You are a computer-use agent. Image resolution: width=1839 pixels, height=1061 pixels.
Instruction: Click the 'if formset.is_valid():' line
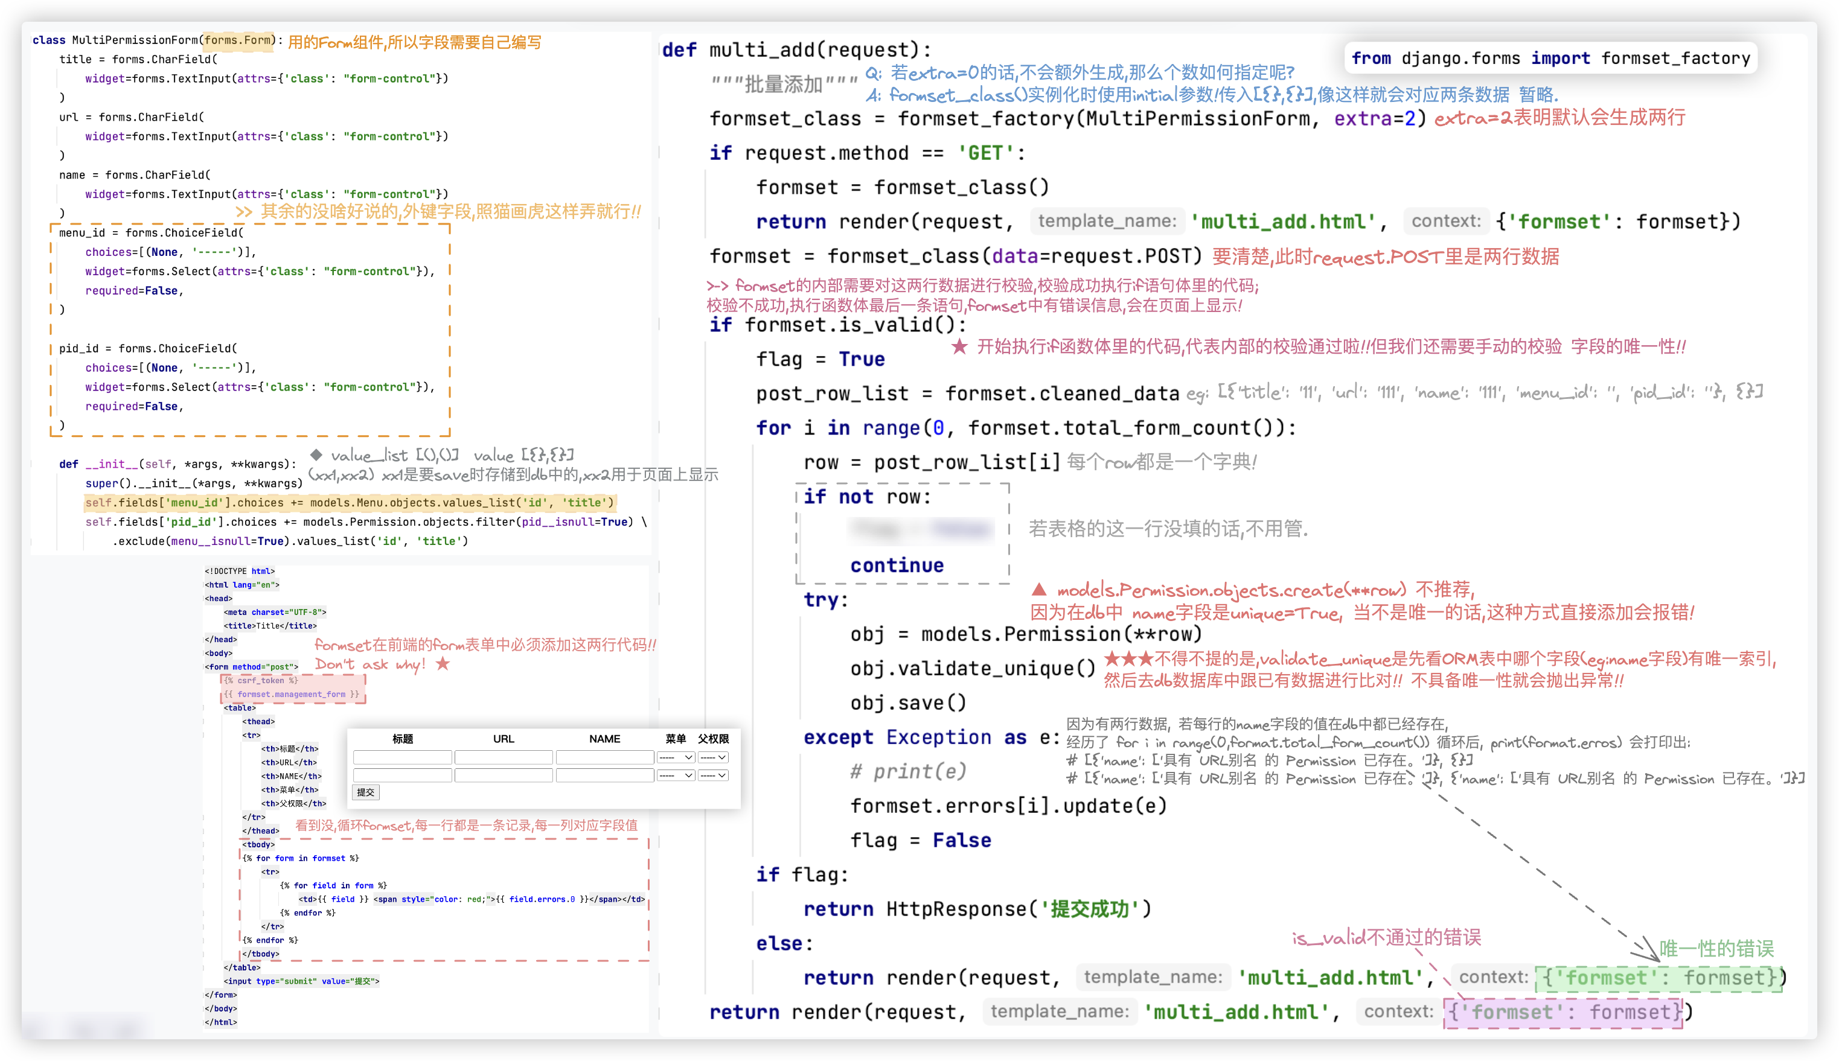[837, 325]
